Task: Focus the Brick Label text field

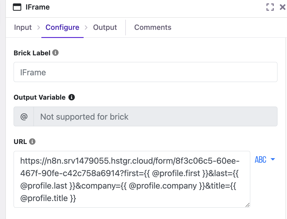Action: tap(145, 72)
